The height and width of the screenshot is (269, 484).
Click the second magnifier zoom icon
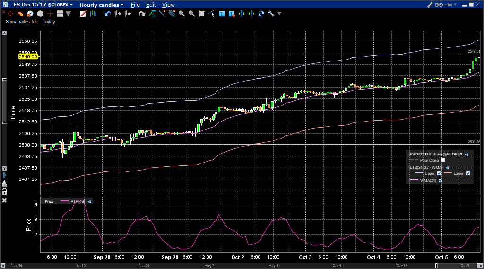[x=192, y=14]
